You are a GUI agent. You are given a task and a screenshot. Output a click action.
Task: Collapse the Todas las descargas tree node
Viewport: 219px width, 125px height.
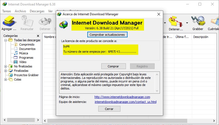coord(5,40)
